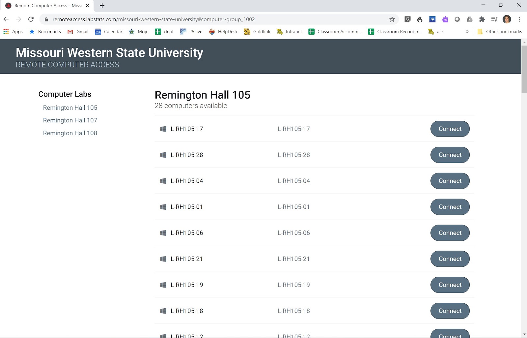Click the Windows icon beside L-RH105-18
Image resolution: width=527 pixels, height=338 pixels.
tap(163, 311)
